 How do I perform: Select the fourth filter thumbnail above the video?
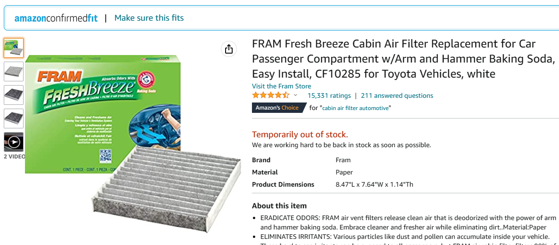coord(14,119)
